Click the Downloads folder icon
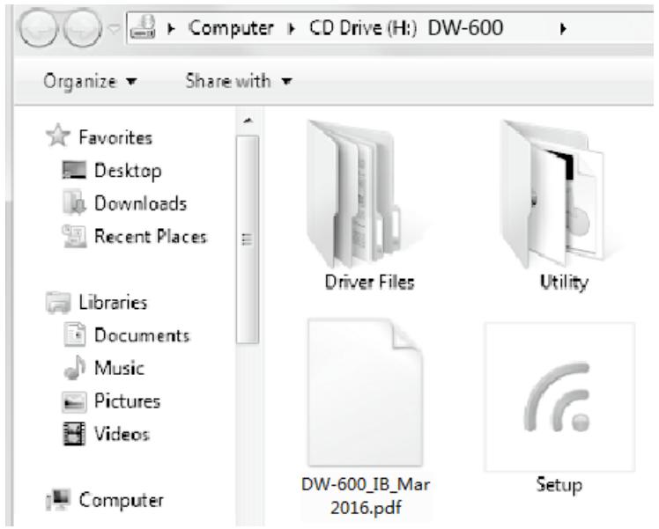 pyautogui.click(x=74, y=202)
